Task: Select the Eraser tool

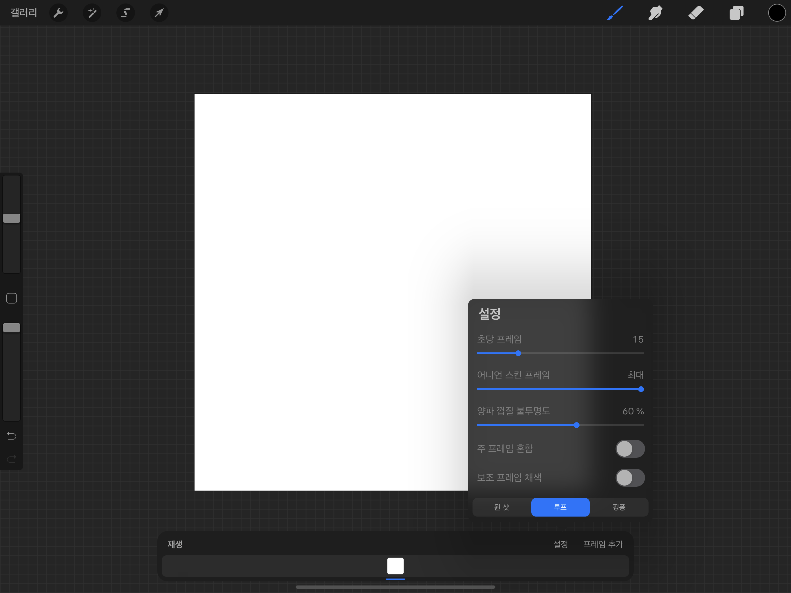Action: [696, 13]
